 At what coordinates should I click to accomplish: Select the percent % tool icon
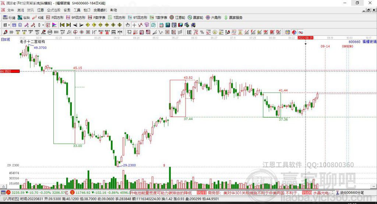202,32
